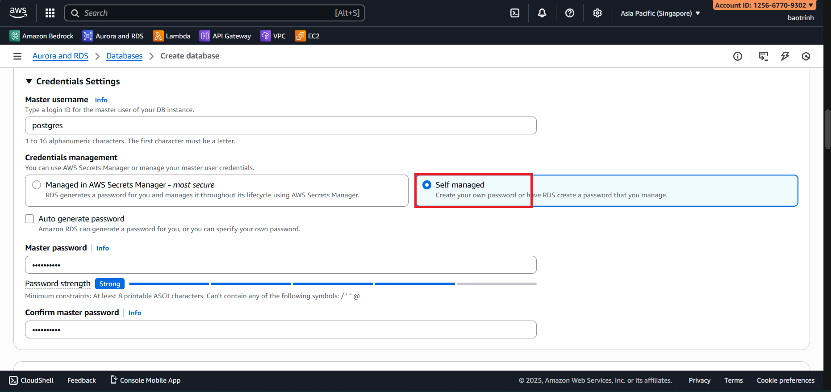Collapse the Credentials Settings section
Viewport: 831px width, 392px height.
[x=29, y=81]
